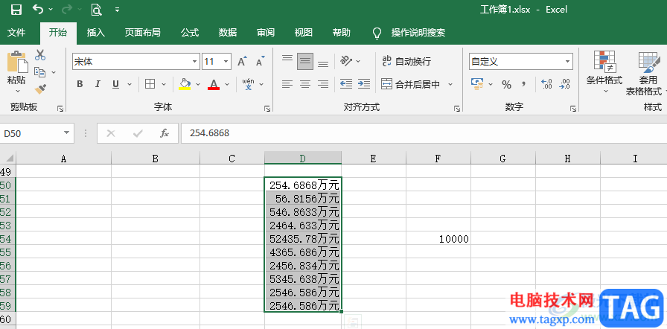Select all cells with corner triangle
Viewport: 667px width, 329px height.
click(x=8, y=159)
